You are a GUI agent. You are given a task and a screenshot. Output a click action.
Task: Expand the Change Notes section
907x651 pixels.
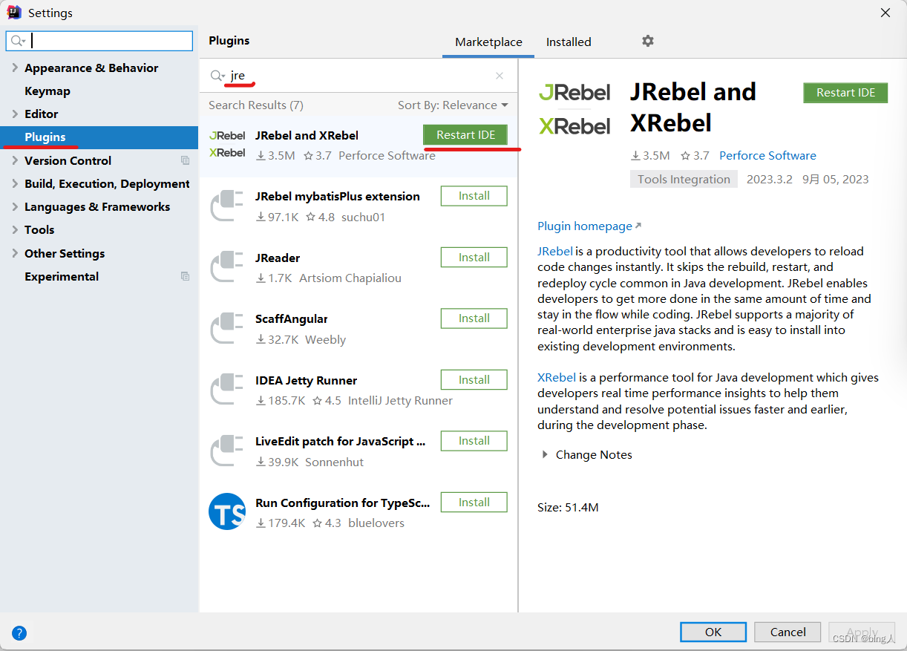coord(545,454)
